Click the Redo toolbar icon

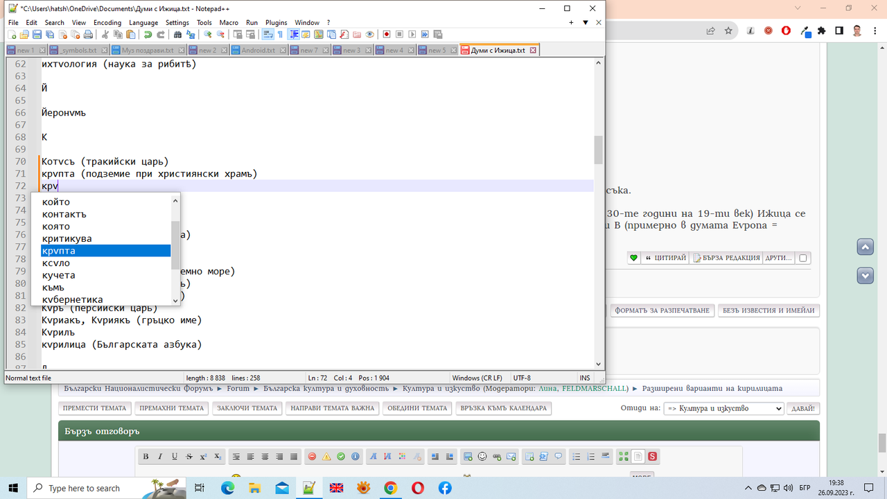pyautogui.click(x=161, y=35)
